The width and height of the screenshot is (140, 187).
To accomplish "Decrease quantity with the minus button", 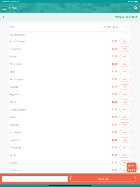I will 13,179.
